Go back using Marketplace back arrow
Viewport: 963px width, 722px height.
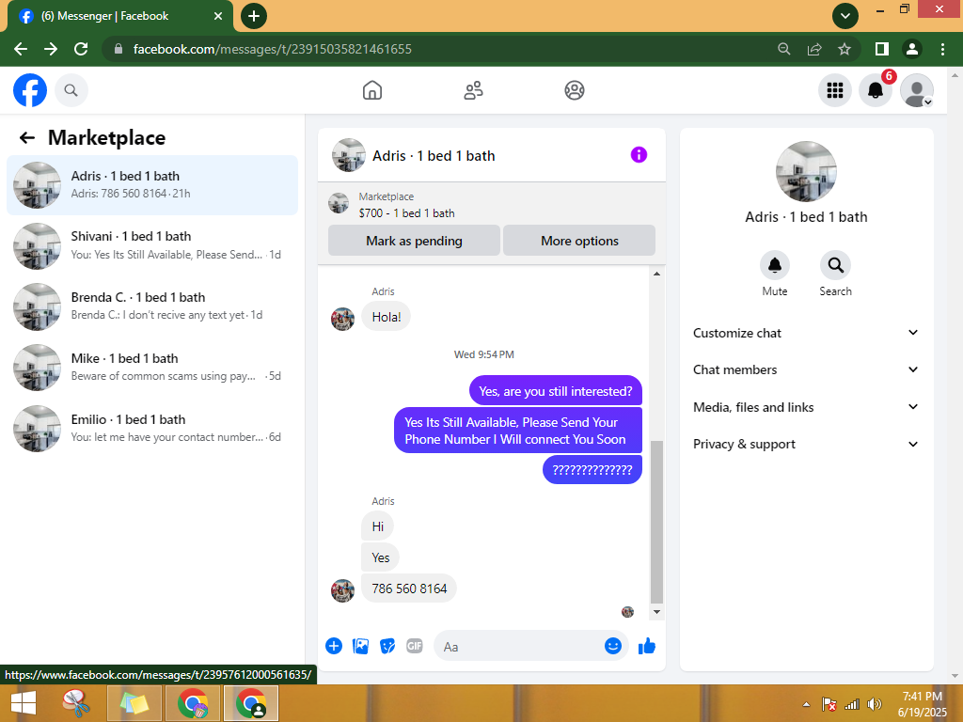[x=27, y=137]
